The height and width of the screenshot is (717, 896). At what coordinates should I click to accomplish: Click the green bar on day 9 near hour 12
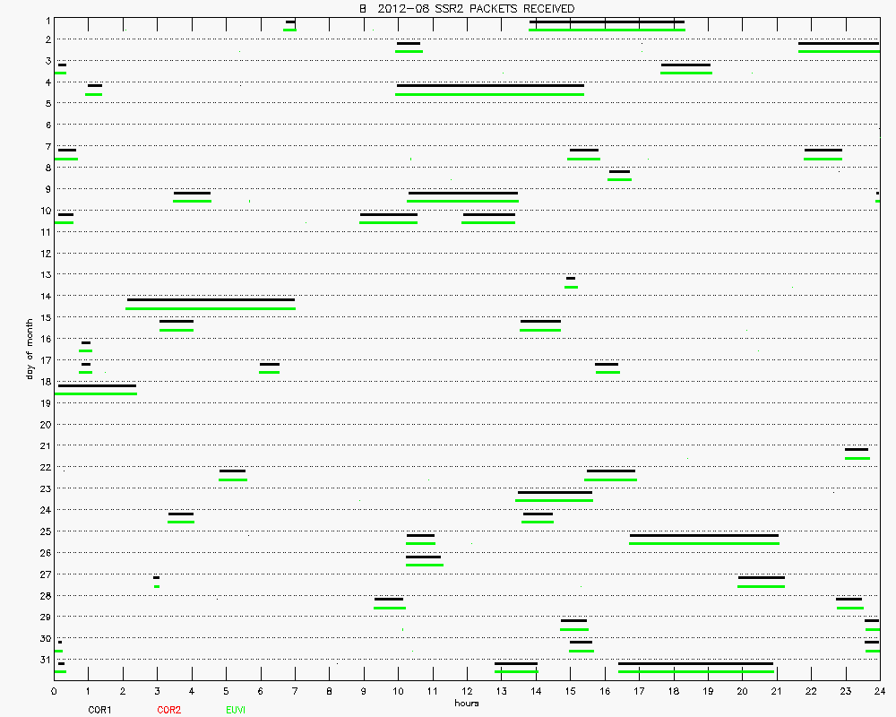tap(462, 201)
